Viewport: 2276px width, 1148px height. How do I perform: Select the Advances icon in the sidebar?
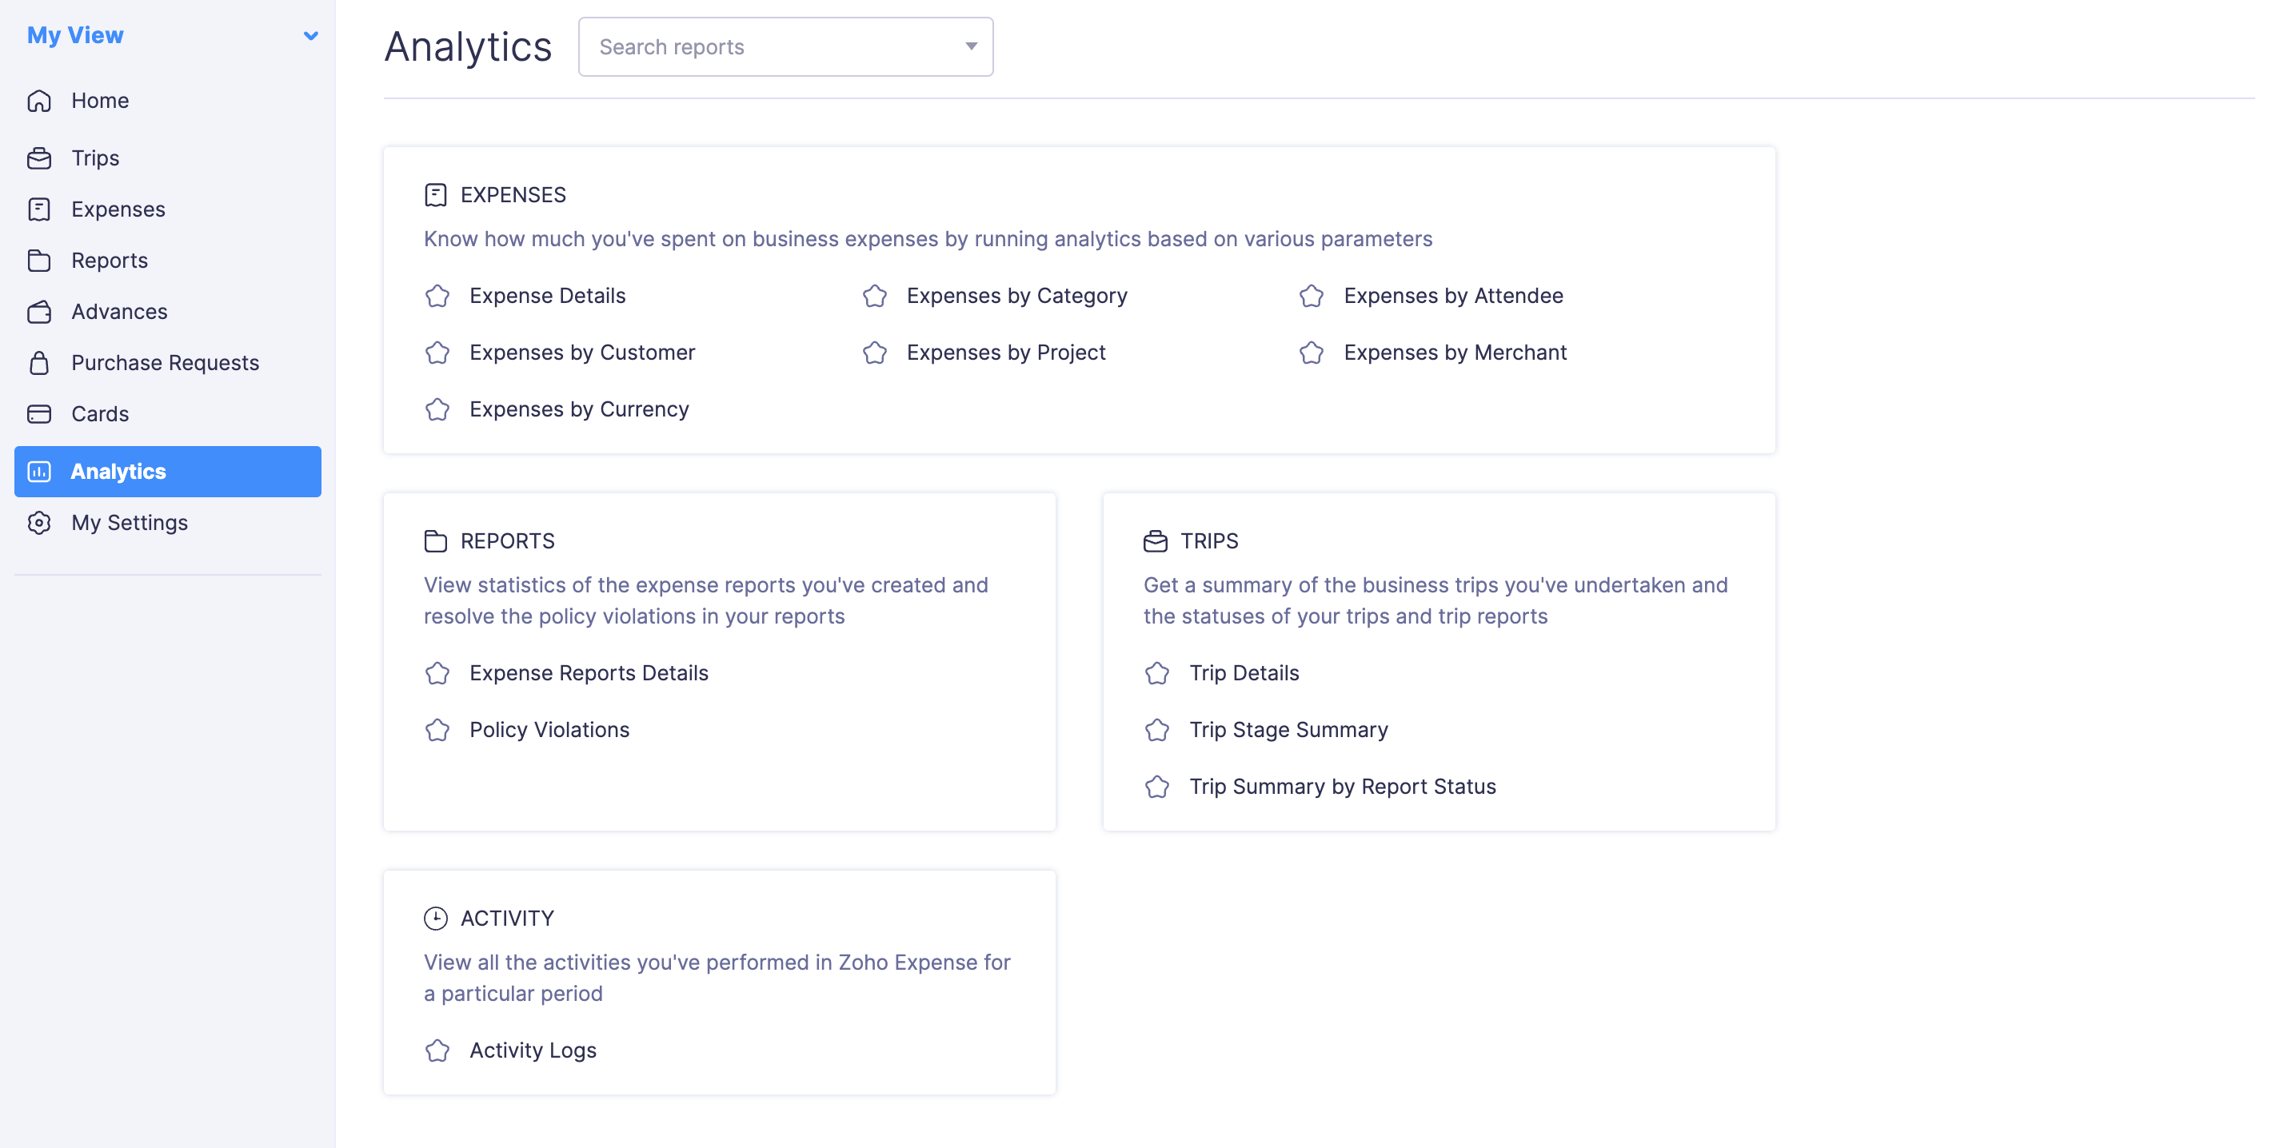point(40,312)
